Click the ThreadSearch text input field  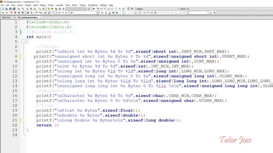197,13
